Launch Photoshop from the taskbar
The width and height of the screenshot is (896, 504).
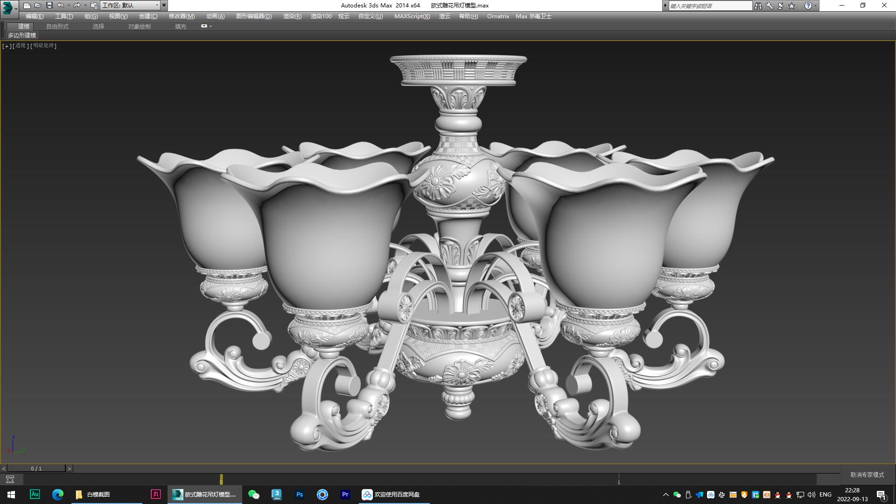coord(299,495)
